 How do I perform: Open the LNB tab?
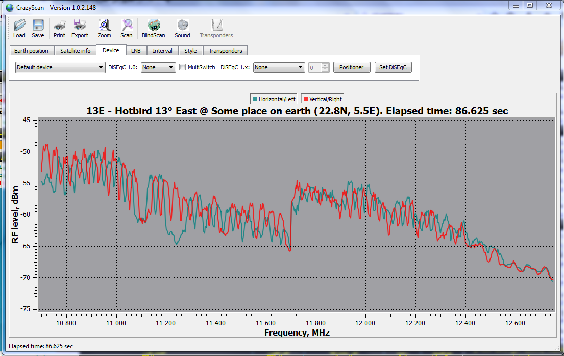(136, 51)
